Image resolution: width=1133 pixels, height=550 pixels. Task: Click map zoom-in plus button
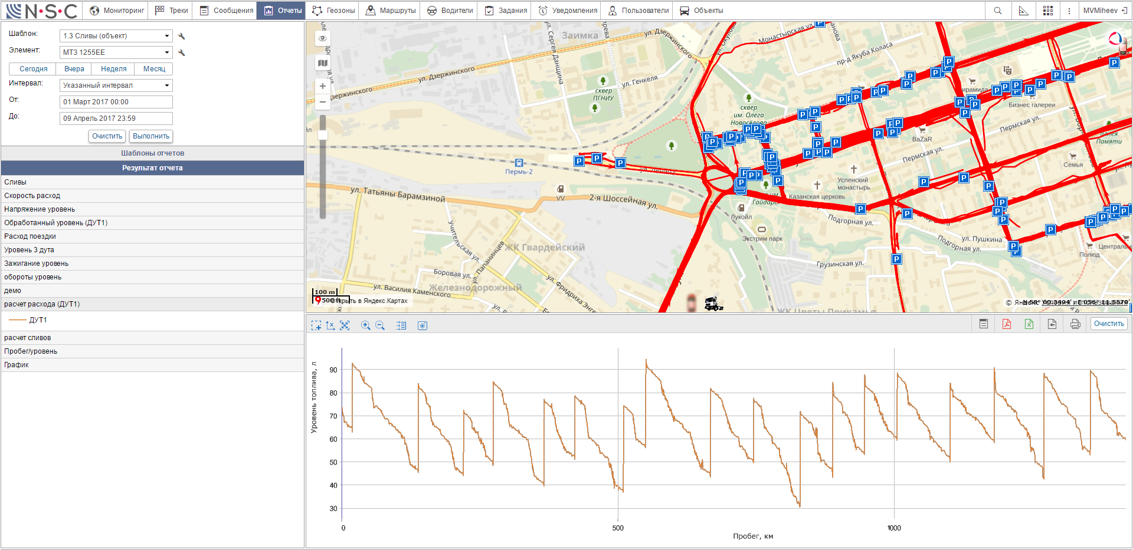323,86
